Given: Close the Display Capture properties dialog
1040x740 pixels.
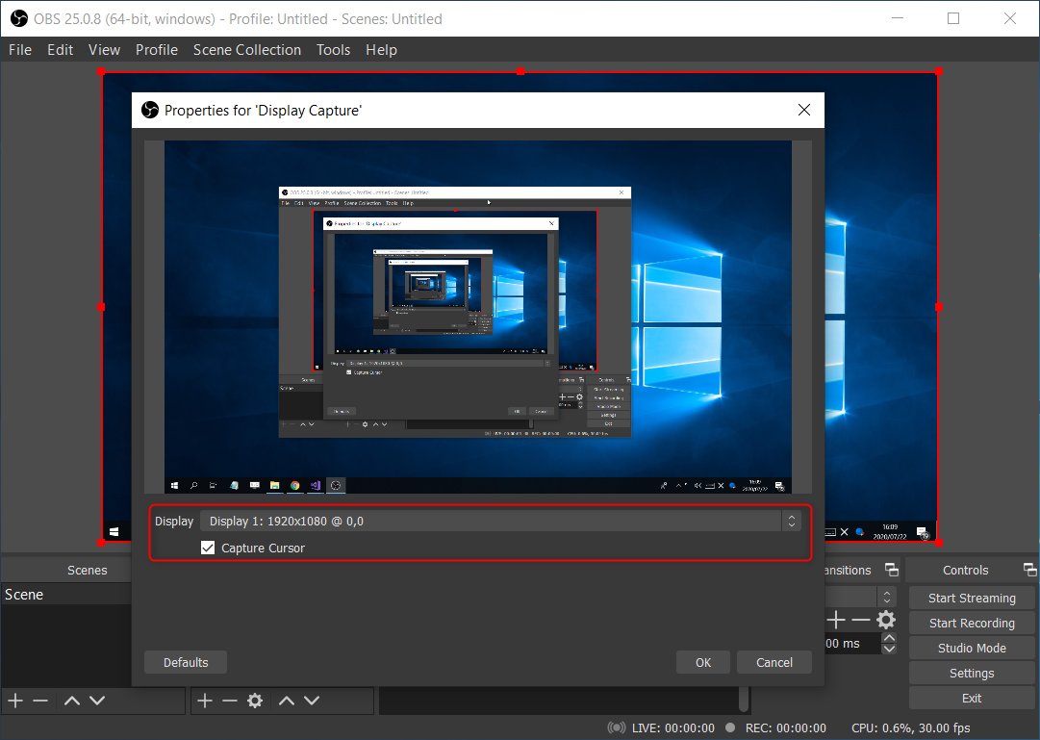Looking at the screenshot, I should point(804,110).
